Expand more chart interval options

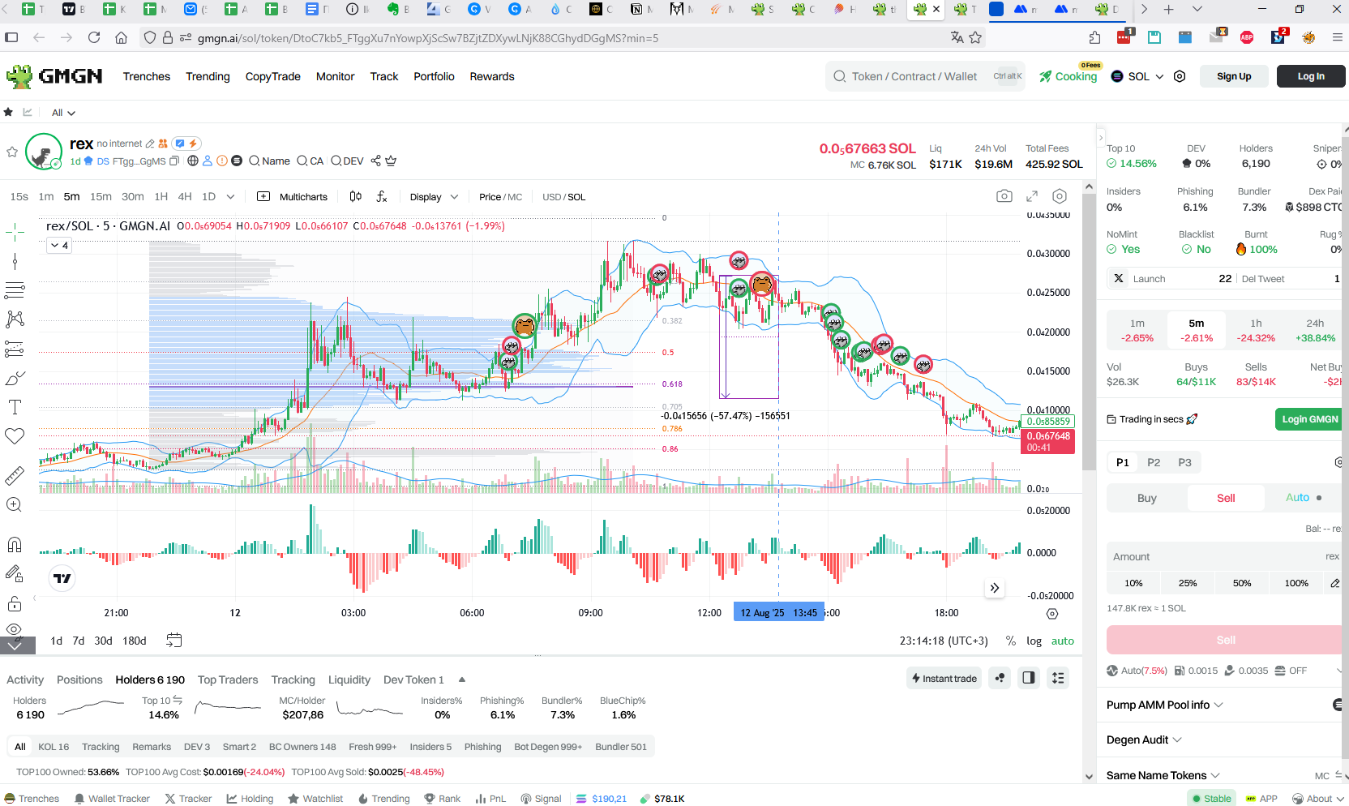231,197
